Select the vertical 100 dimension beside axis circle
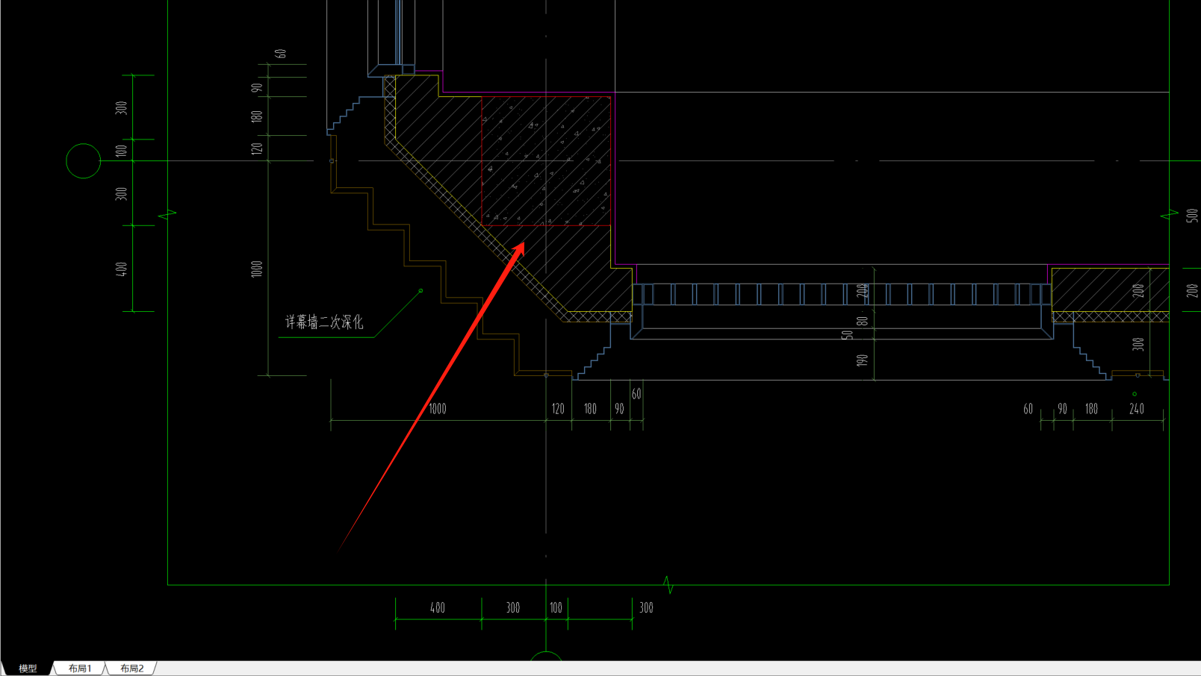Image resolution: width=1201 pixels, height=676 pixels. (122, 150)
